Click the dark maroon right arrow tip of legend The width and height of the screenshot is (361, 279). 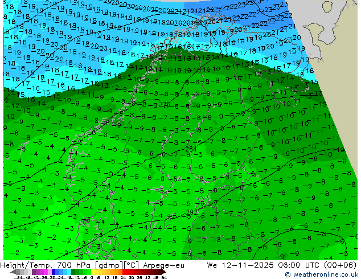(x=165, y=272)
